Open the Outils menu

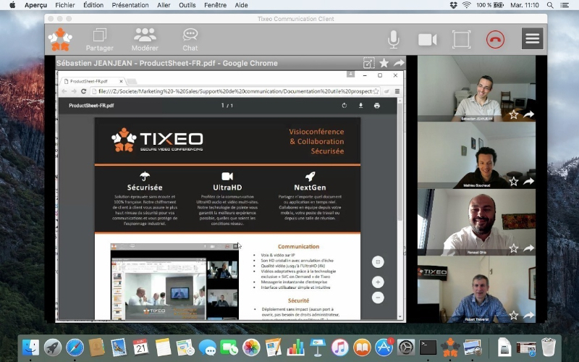[x=187, y=5]
